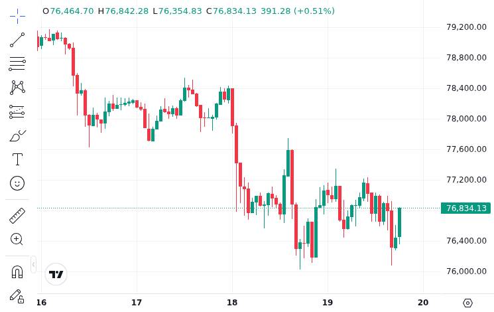This screenshot has width=494, height=312.
Task: Toggle magnet mode for drawings
Action: click(17, 272)
